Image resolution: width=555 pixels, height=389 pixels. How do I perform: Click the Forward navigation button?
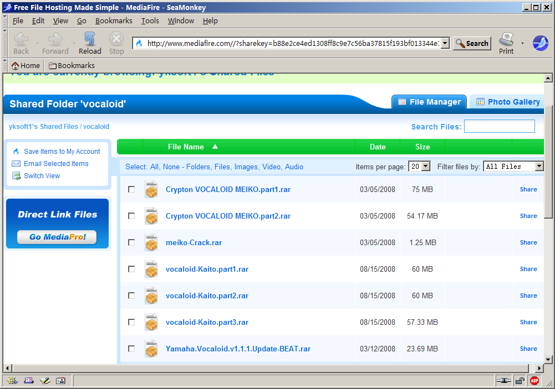pos(55,43)
